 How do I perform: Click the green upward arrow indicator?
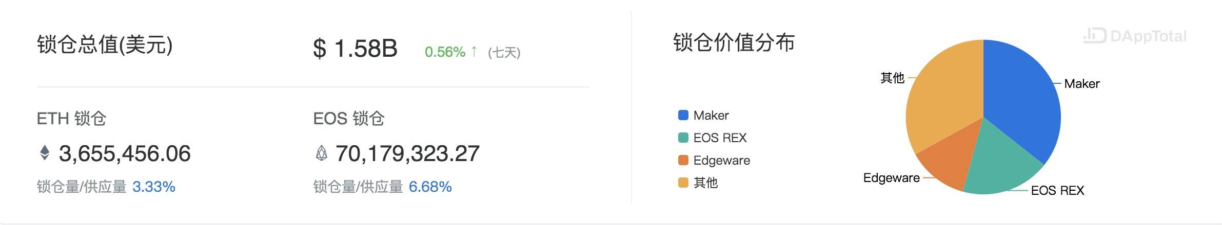click(x=474, y=51)
